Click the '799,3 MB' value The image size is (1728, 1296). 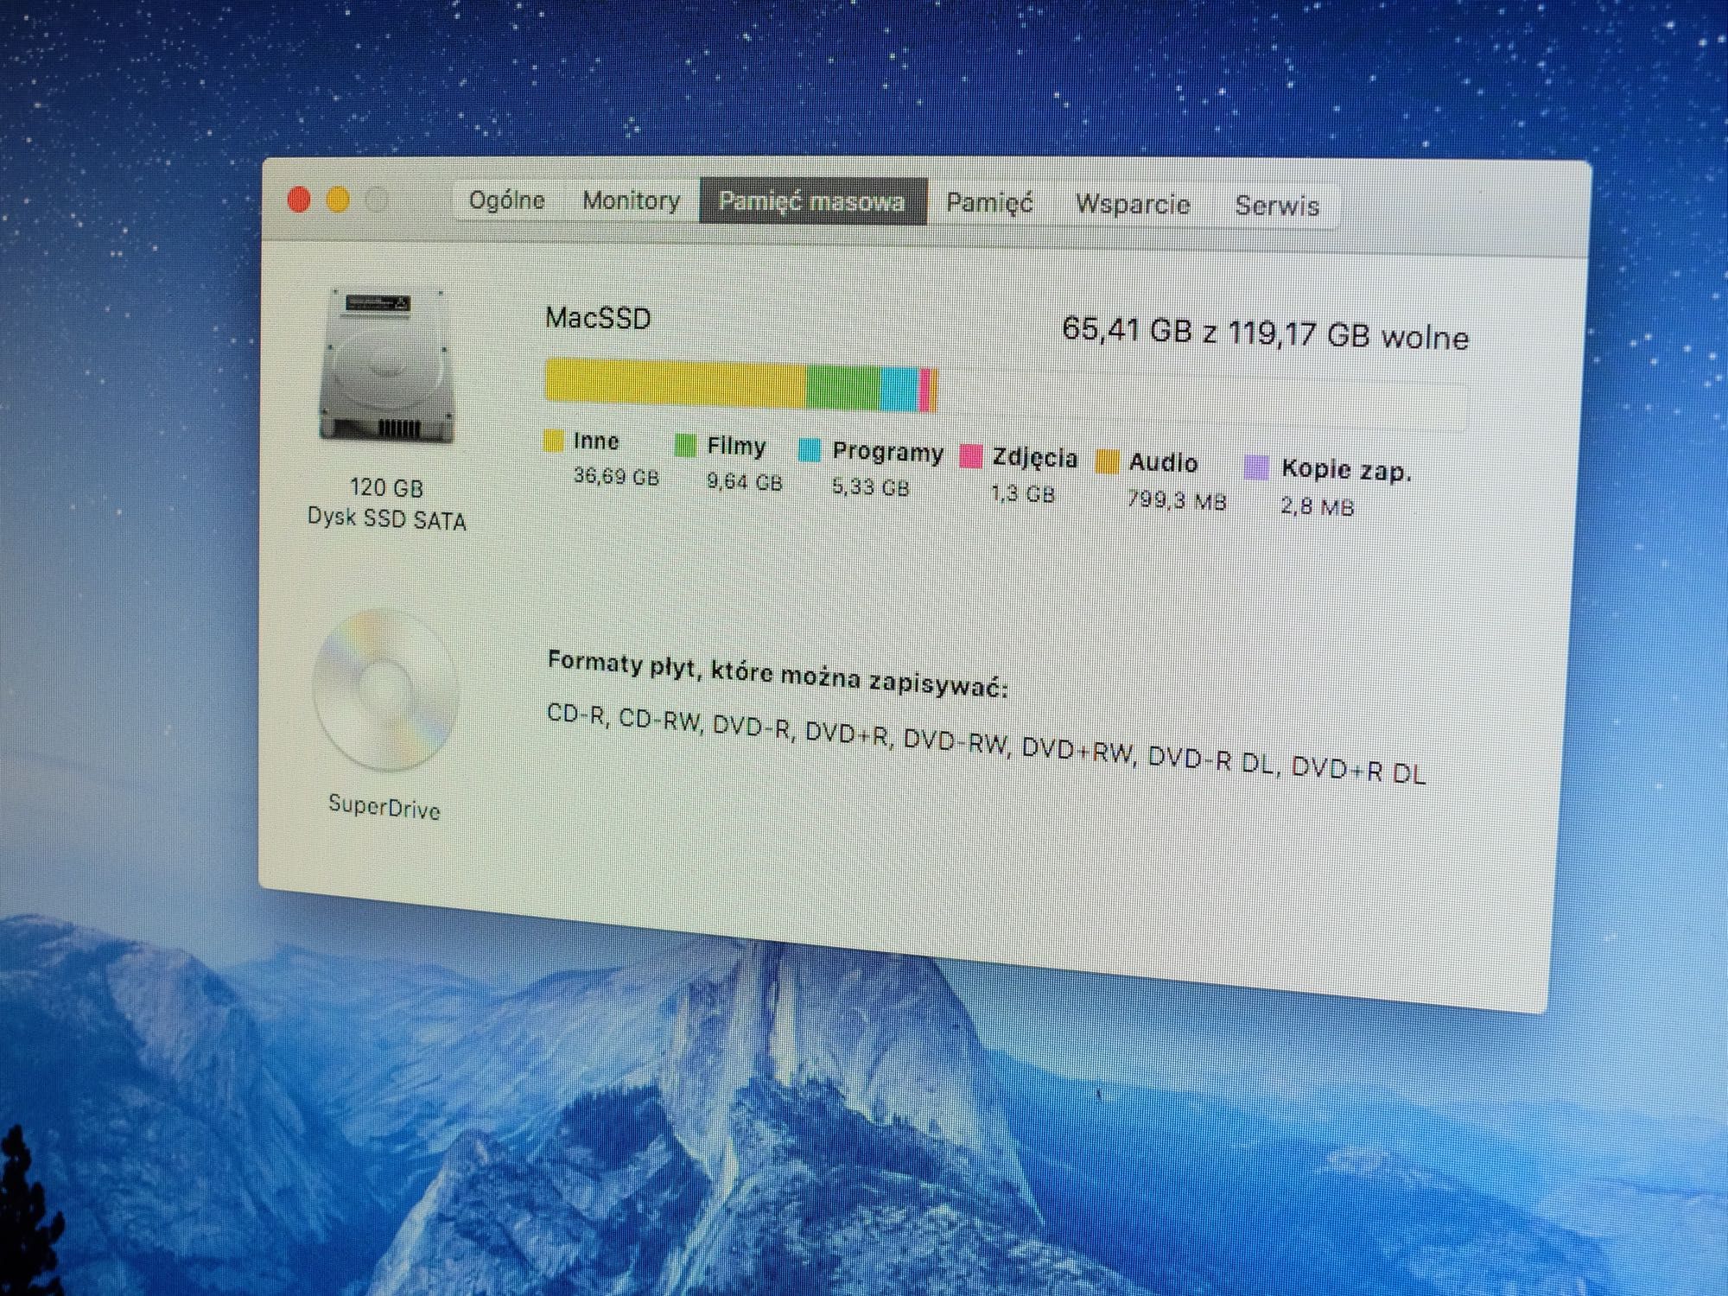click(x=1177, y=500)
